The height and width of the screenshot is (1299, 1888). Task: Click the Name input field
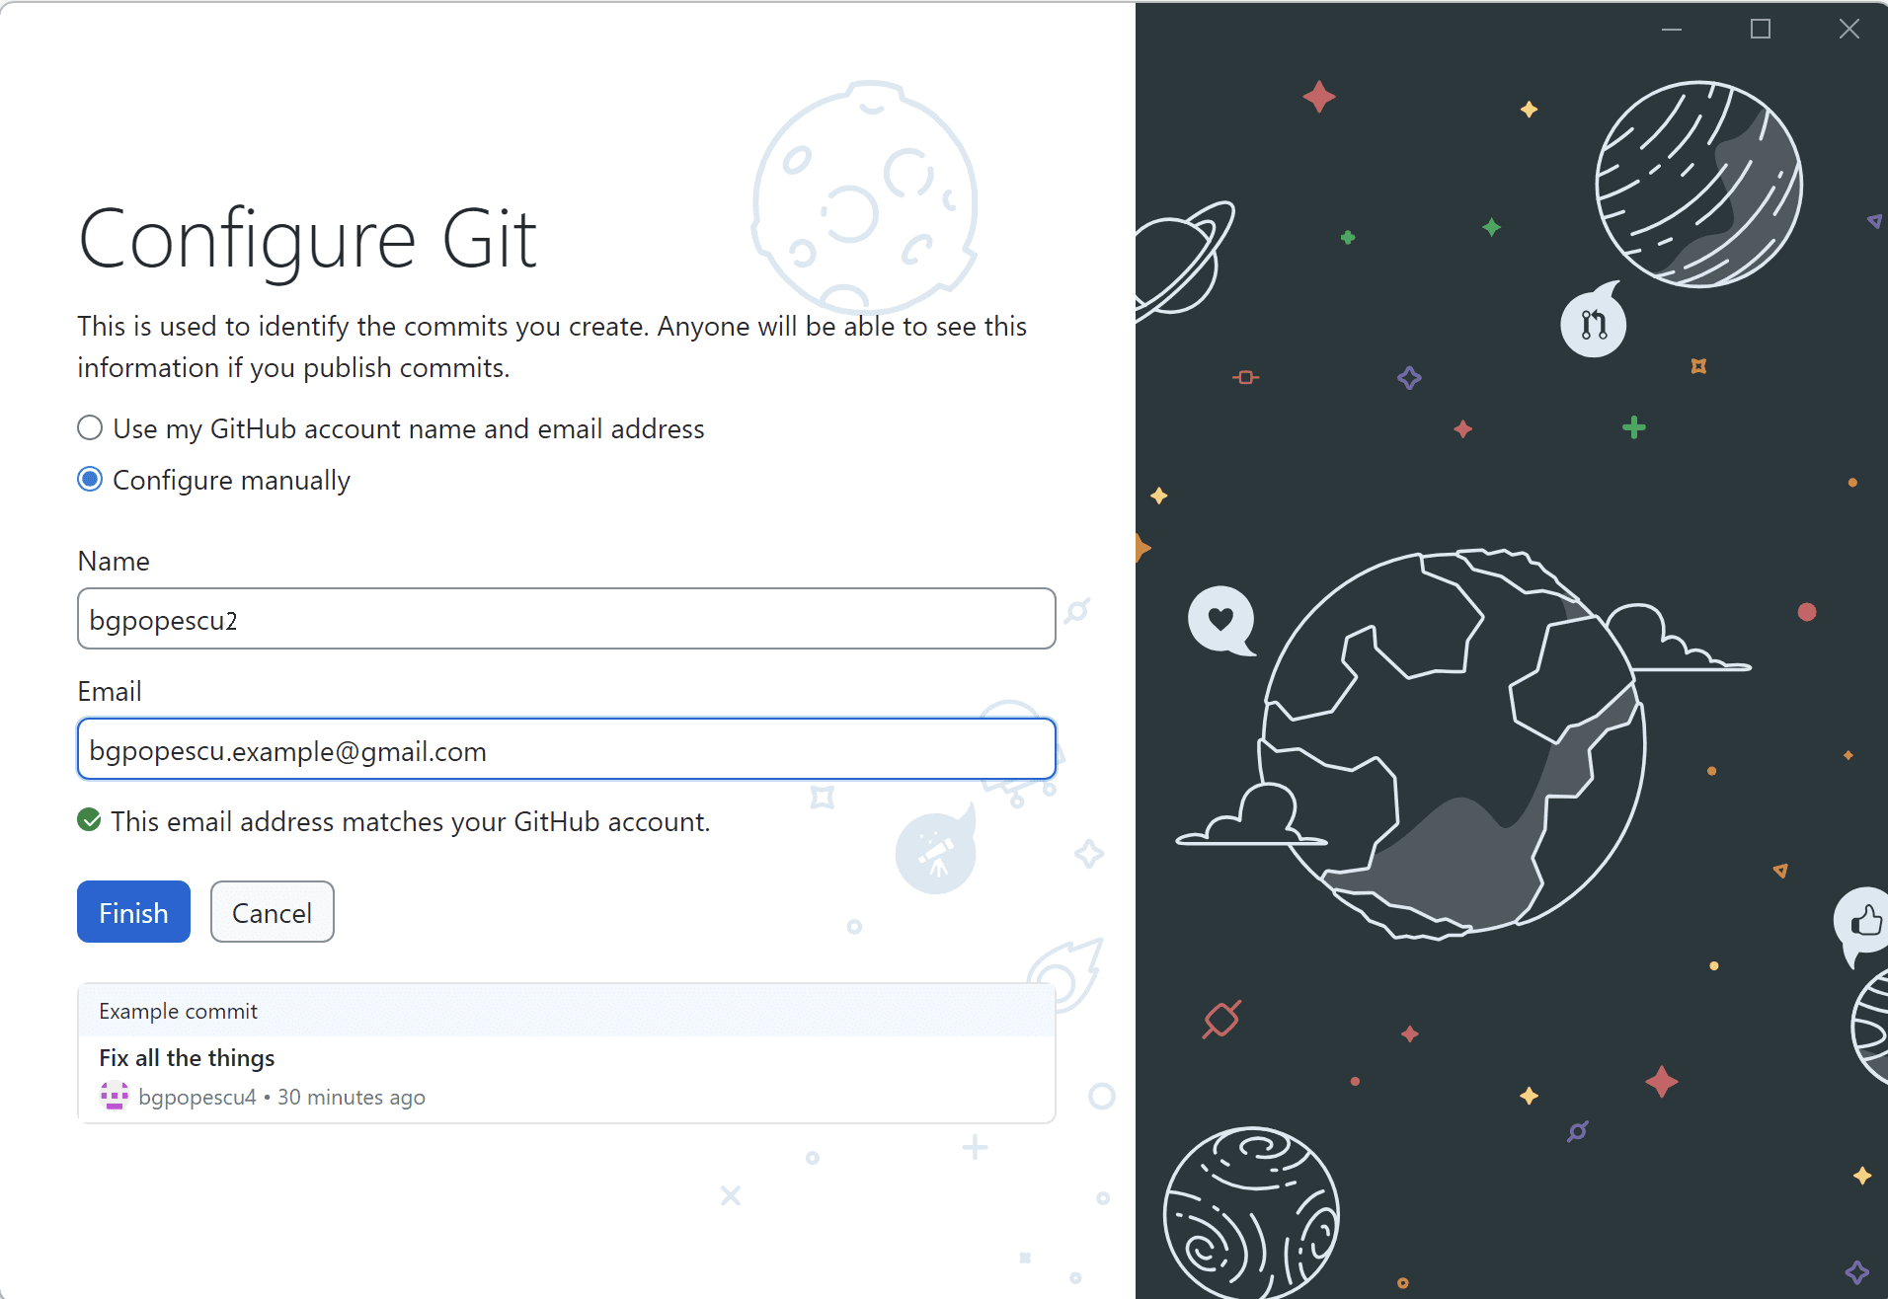point(566,619)
